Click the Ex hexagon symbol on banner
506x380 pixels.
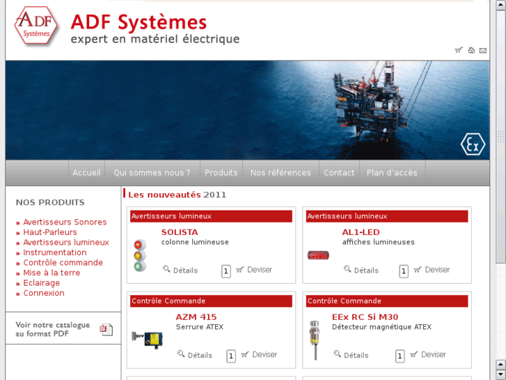tap(473, 144)
